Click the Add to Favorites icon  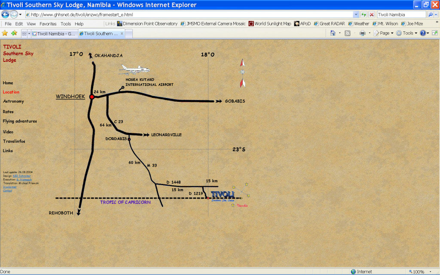click(14, 33)
